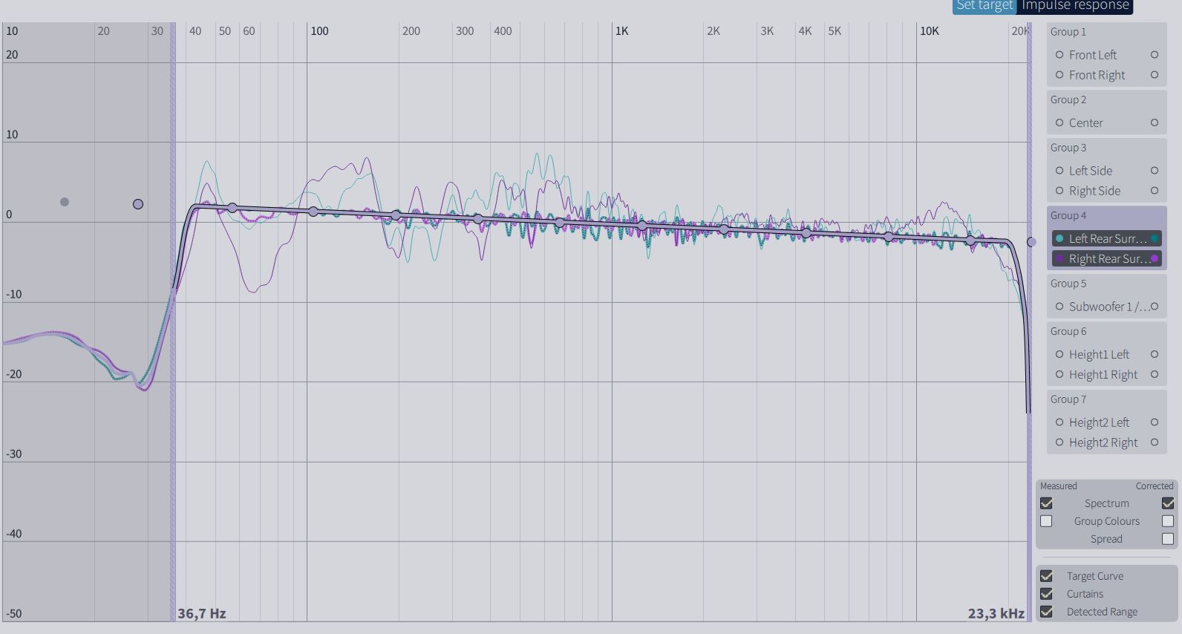Image resolution: width=1182 pixels, height=634 pixels.
Task: Select the target control point between 300 and 400 Hz
Action: (478, 219)
